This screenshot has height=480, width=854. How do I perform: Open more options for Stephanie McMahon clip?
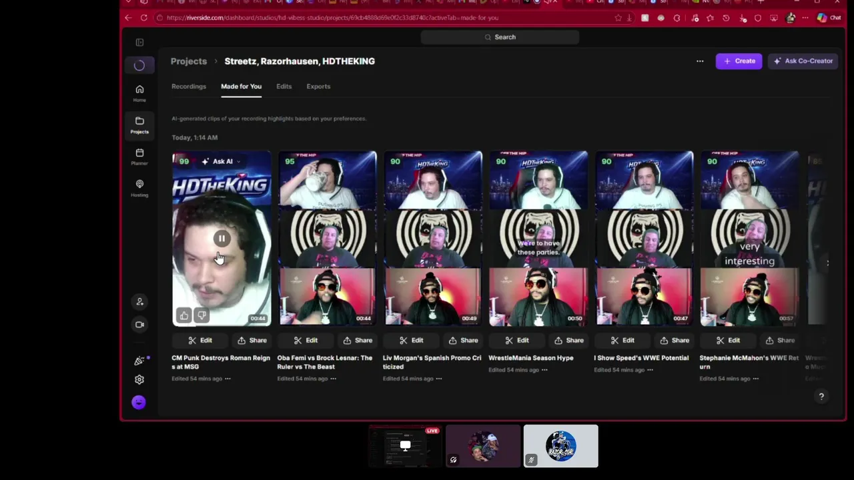click(x=755, y=379)
